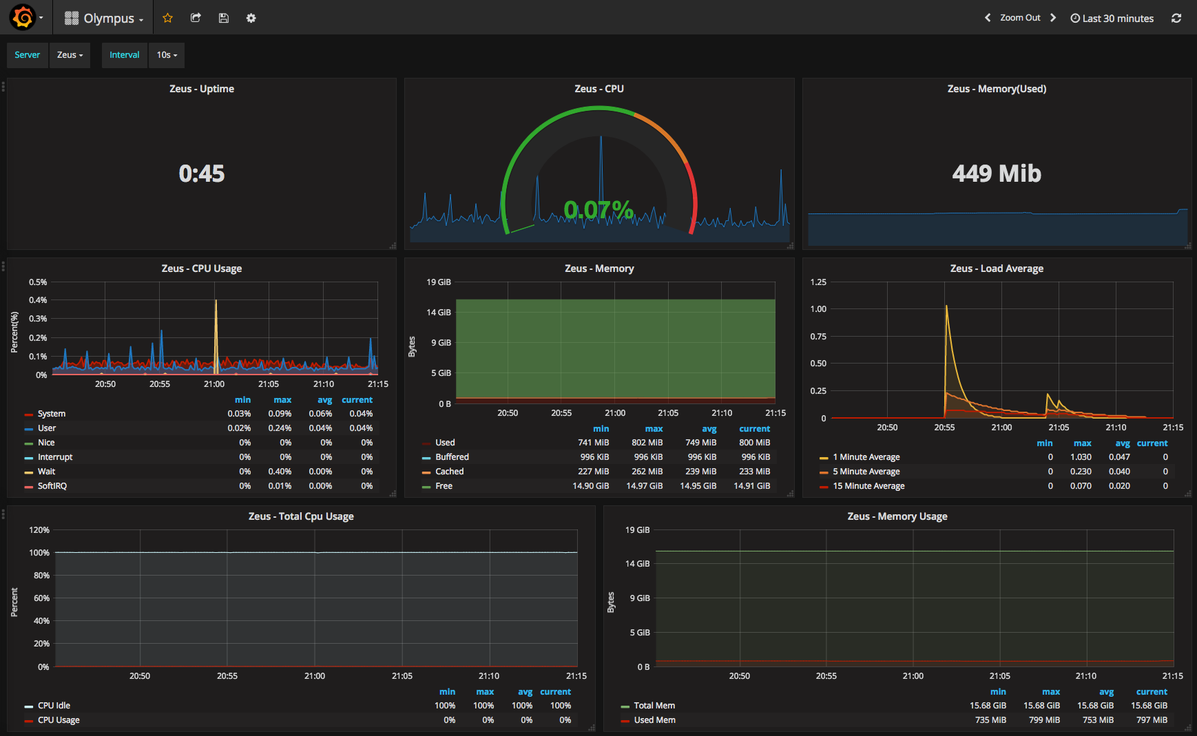
Task: Star the Olympus dashboard as favorite
Action: 167,18
